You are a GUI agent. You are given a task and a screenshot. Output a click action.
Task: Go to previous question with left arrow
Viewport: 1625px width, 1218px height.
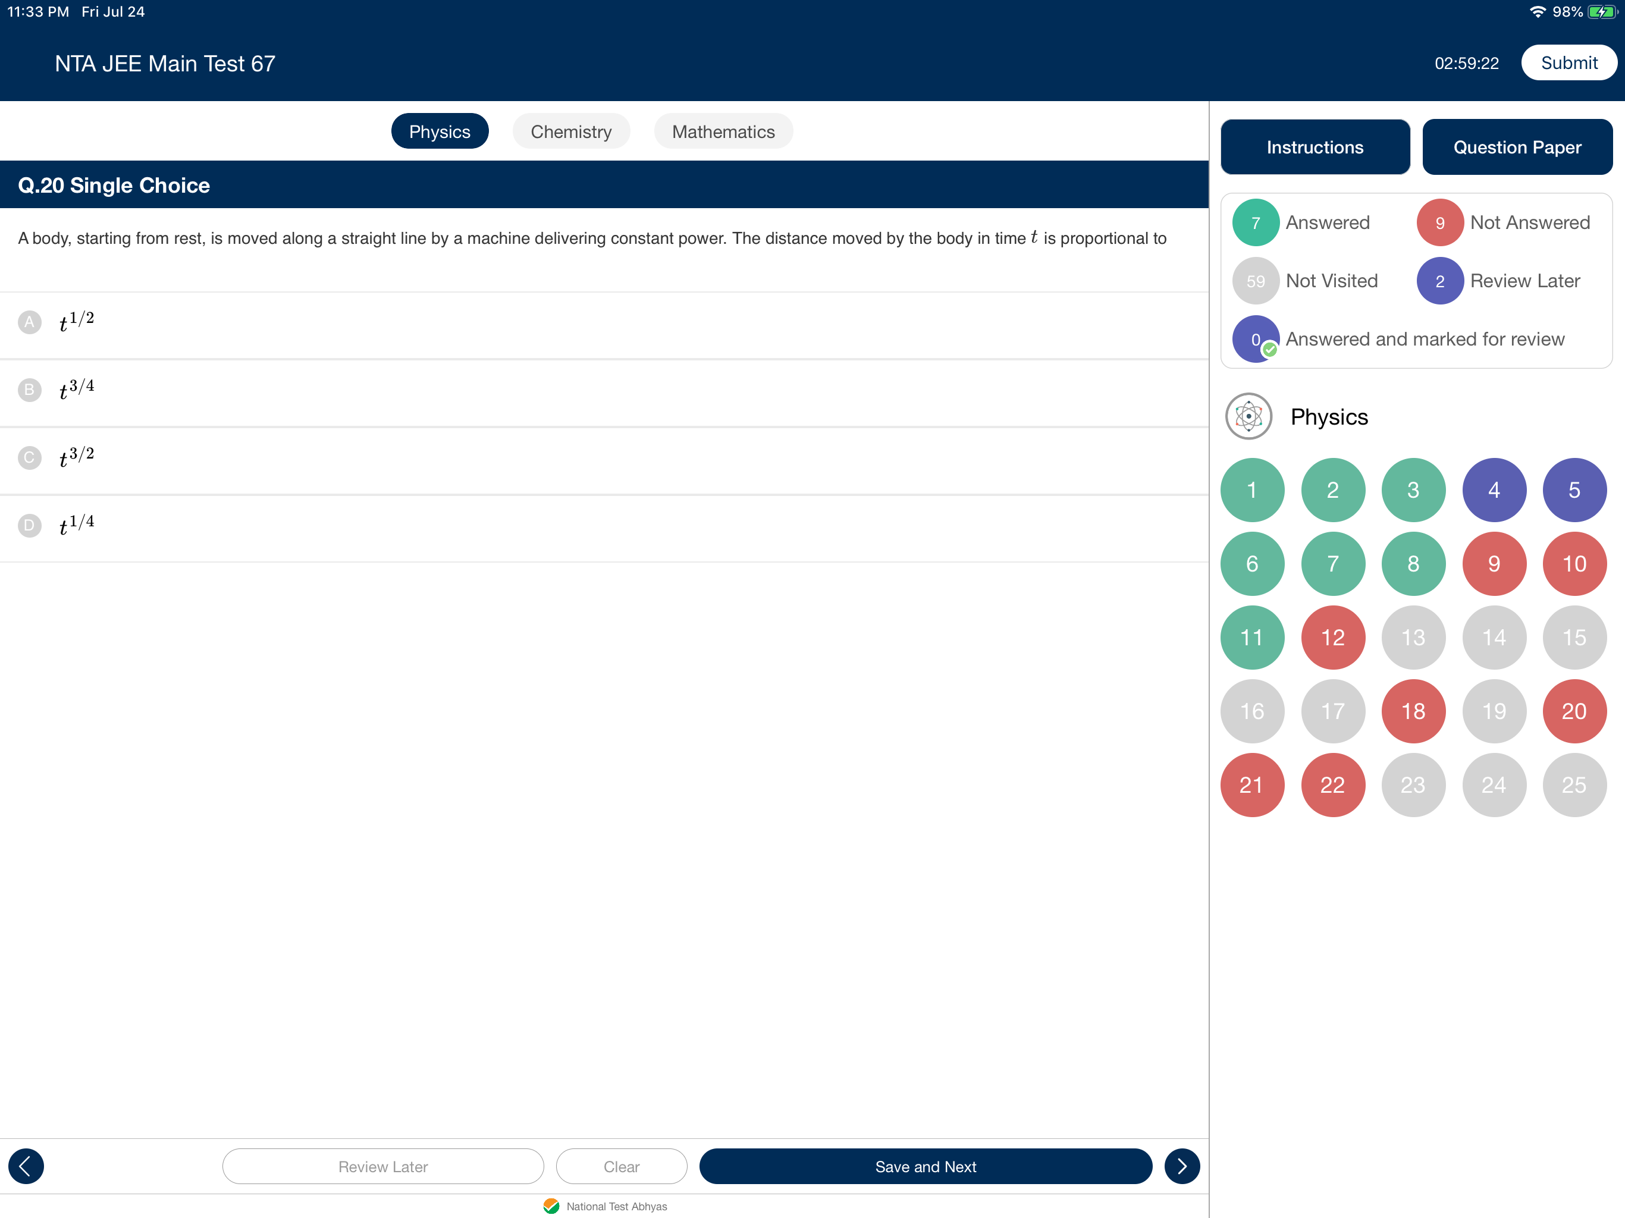coord(26,1166)
